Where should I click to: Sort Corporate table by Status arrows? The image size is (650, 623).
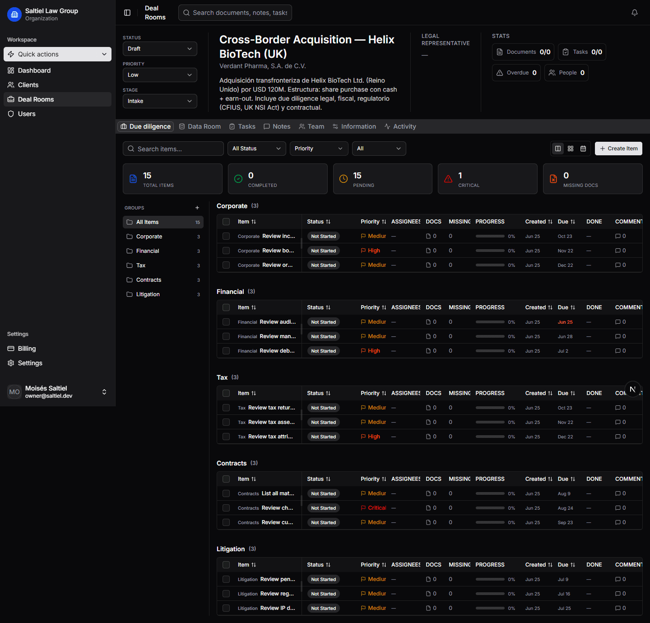(328, 222)
